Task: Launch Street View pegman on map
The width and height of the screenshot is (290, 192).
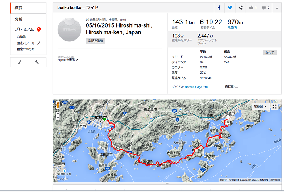Action: pos(58,105)
